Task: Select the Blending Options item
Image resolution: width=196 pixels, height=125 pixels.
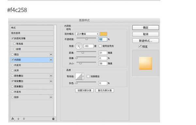Action: click(32, 33)
